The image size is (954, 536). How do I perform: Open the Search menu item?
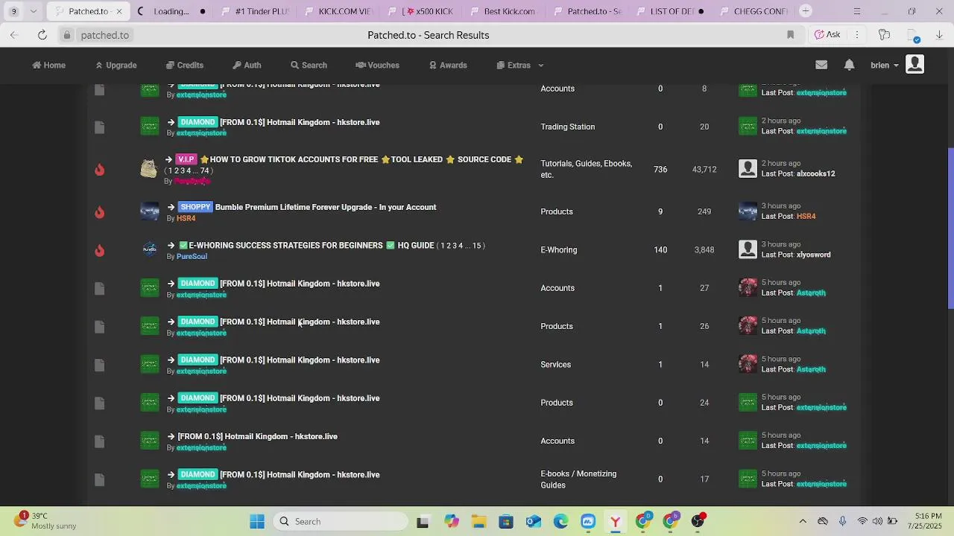point(309,65)
